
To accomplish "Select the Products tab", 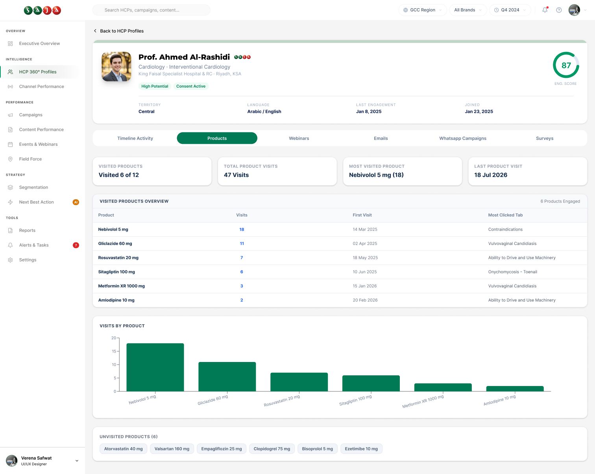I will click(217, 138).
